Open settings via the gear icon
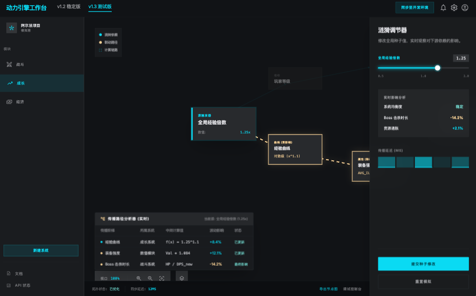 [x=454, y=8]
